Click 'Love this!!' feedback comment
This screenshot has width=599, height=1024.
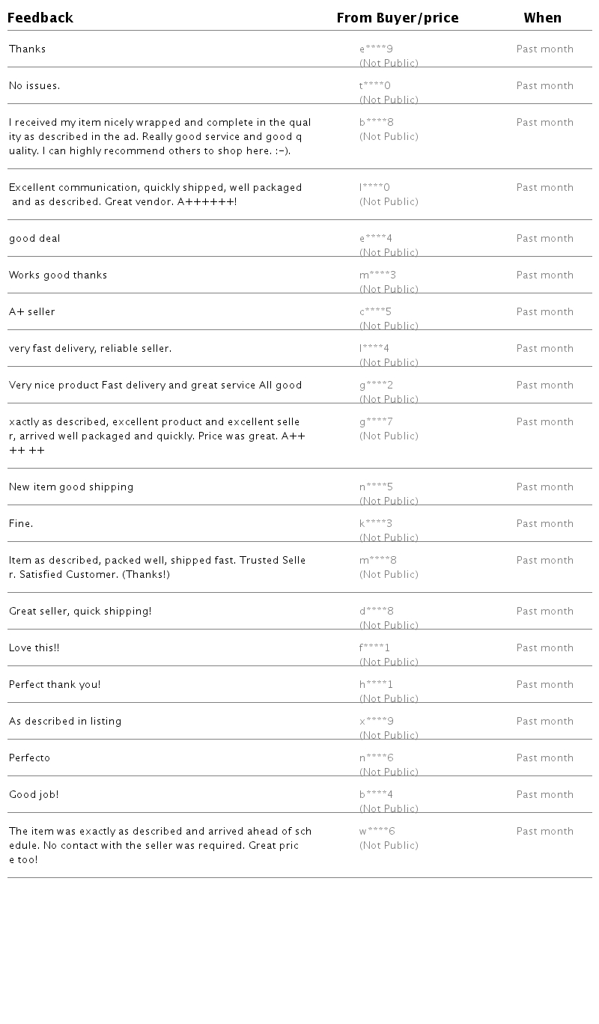click(x=34, y=648)
